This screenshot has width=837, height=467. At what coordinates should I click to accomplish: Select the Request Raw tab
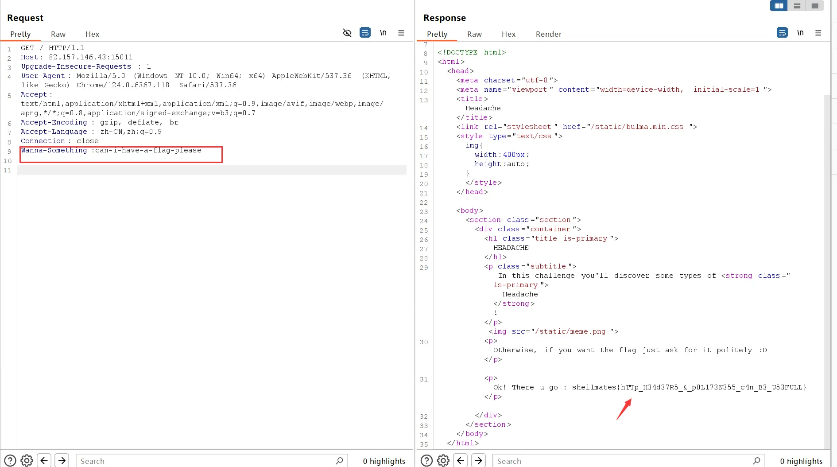pyautogui.click(x=58, y=34)
